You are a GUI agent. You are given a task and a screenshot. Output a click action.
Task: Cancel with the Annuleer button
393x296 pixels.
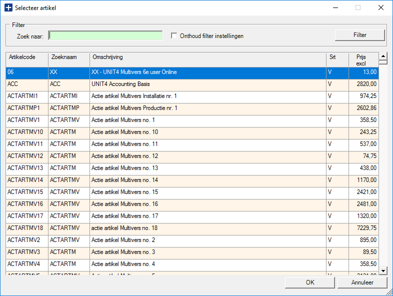click(x=362, y=282)
